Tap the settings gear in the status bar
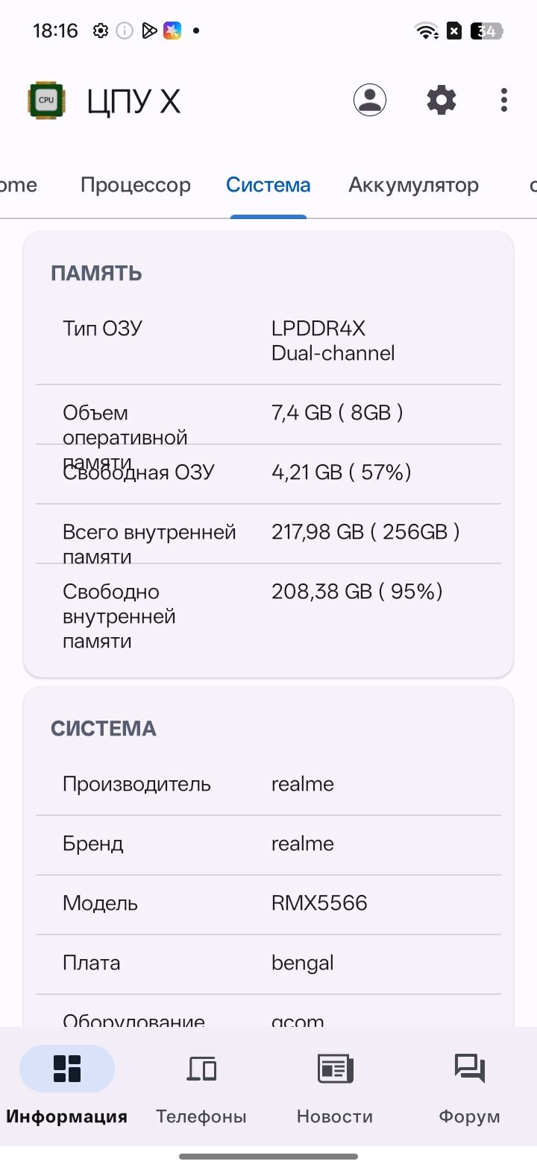This screenshot has height=1170, width=537. (x=99, y=31)
